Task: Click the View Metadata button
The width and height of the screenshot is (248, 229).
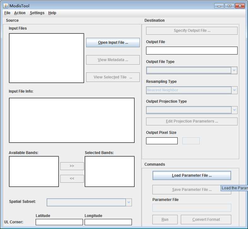Action: pyautogui.click(x=113, y=60)
